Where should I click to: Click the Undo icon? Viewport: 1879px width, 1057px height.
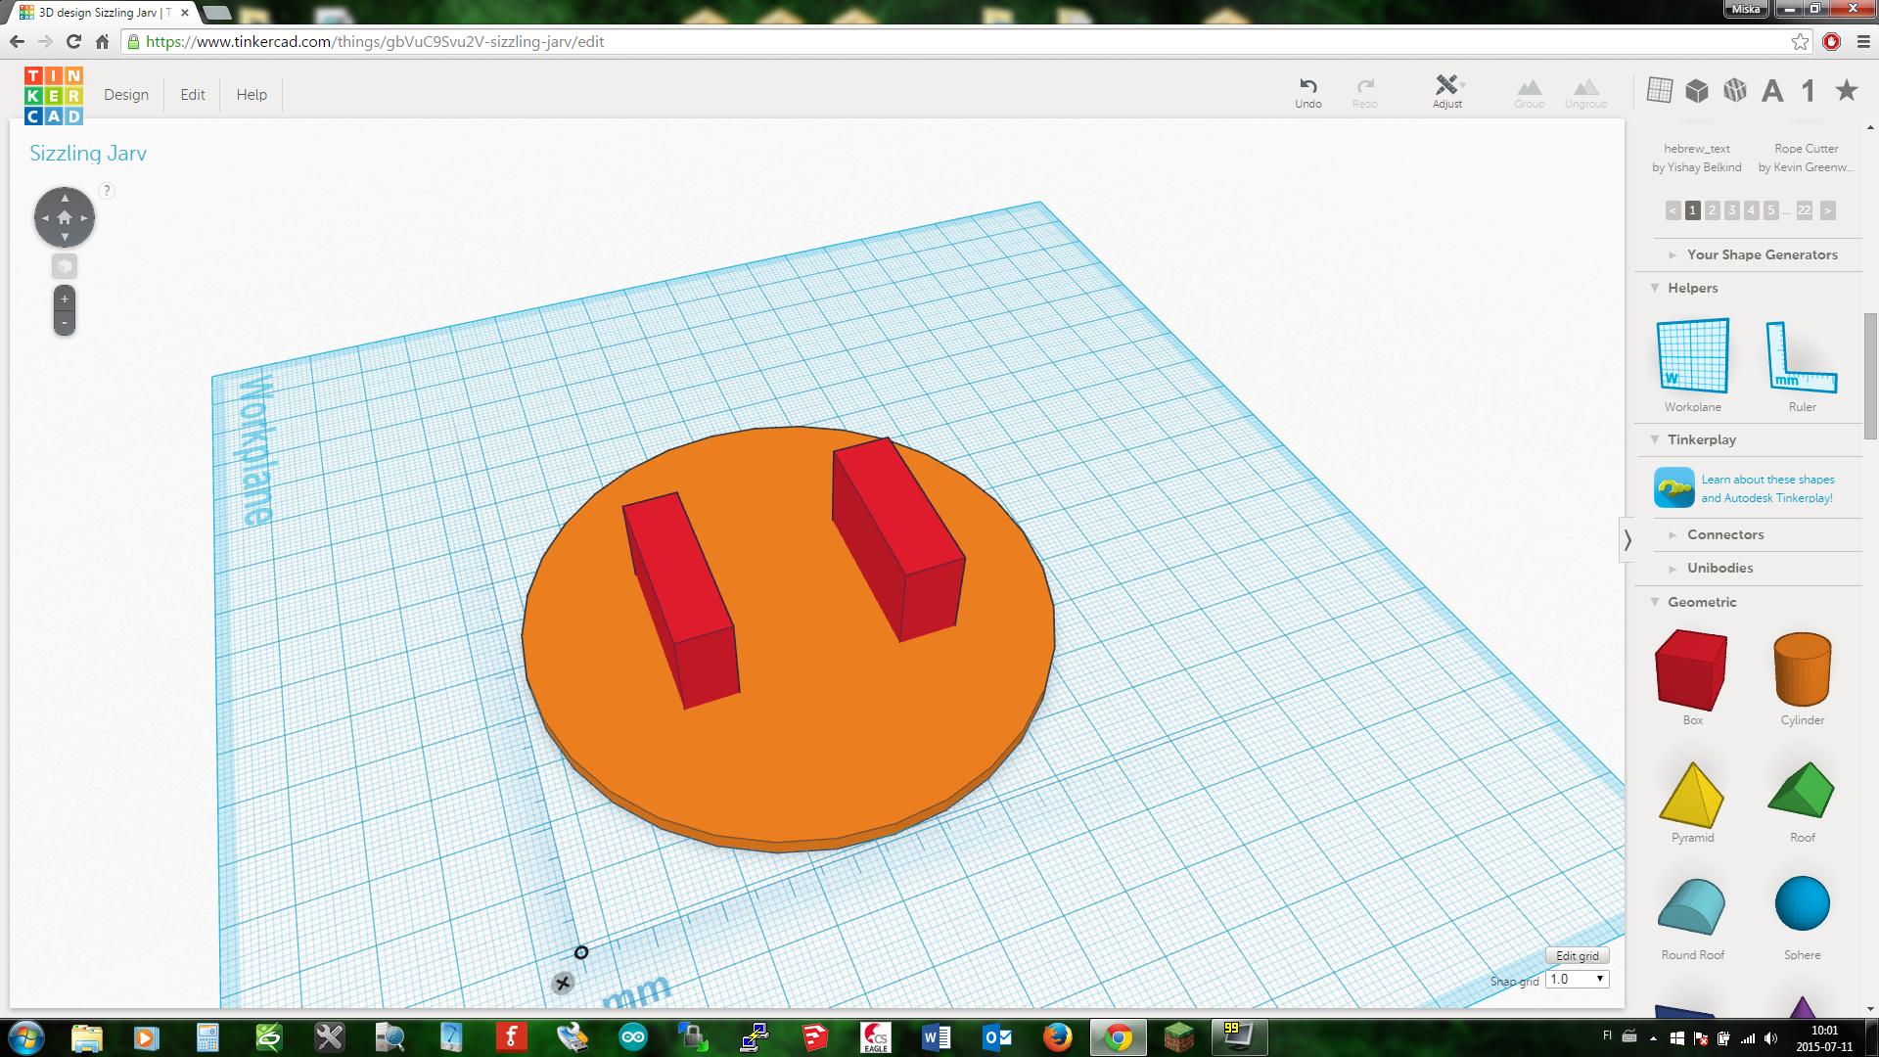tap(1307, 86)
